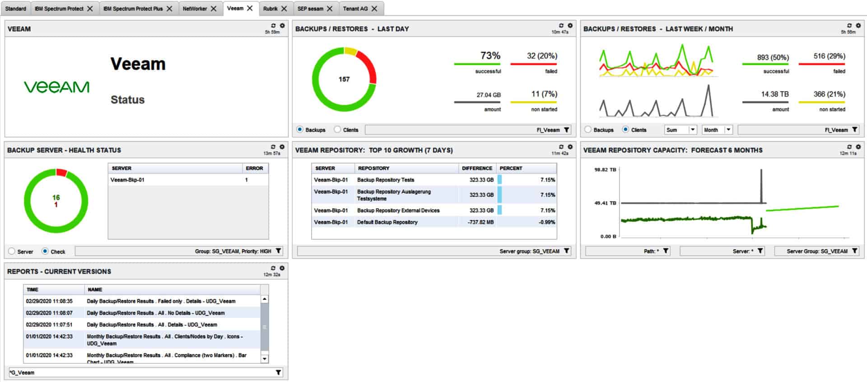Select Backups radio in Last Week/Month panel
The height and width of the screenshot is (382, 867).
click(x=588, y=130)
